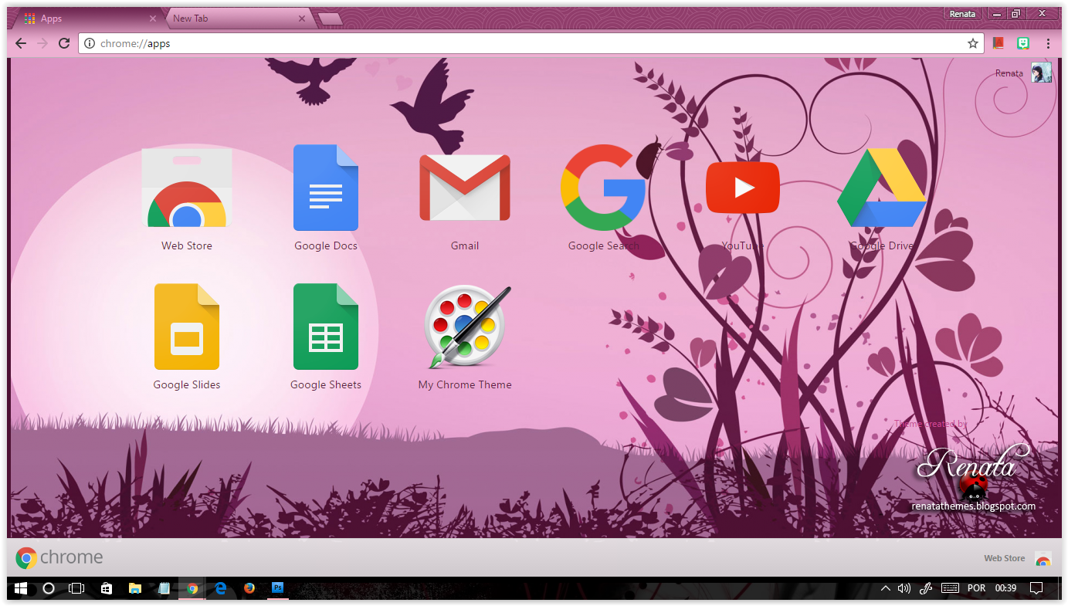Launch the My Chrome Theme app
1068x606 pixels.
tap(464, 326)
